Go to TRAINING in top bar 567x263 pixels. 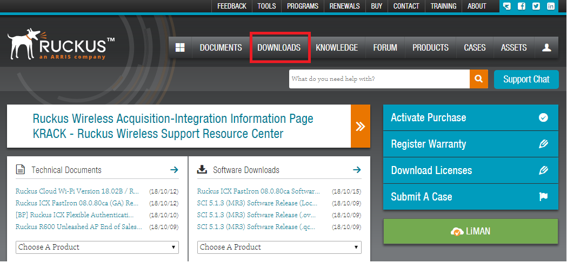click(443, 6)
